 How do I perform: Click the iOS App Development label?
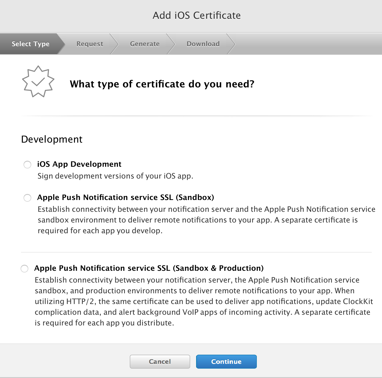click(79, 164)
